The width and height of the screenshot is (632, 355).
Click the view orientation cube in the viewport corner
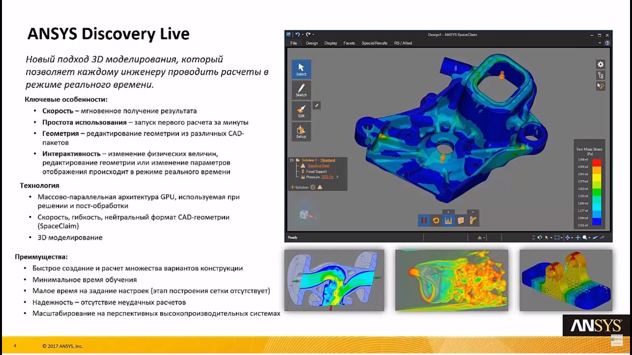pyautogui.click(x=304, y=215)
